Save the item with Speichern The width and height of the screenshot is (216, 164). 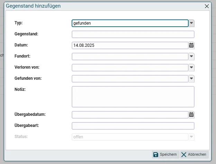point(165,155)
